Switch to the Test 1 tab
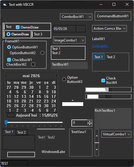 coord(9,132)
